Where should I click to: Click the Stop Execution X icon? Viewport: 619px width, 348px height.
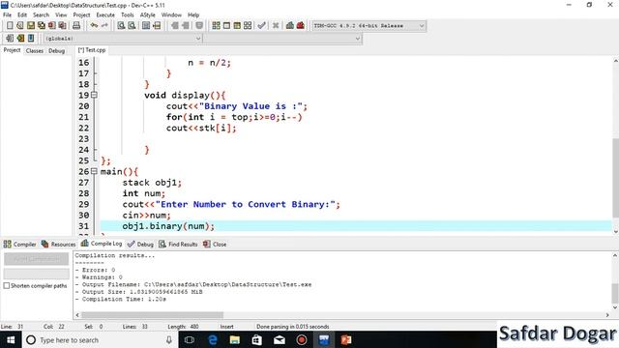coord(276,26)
